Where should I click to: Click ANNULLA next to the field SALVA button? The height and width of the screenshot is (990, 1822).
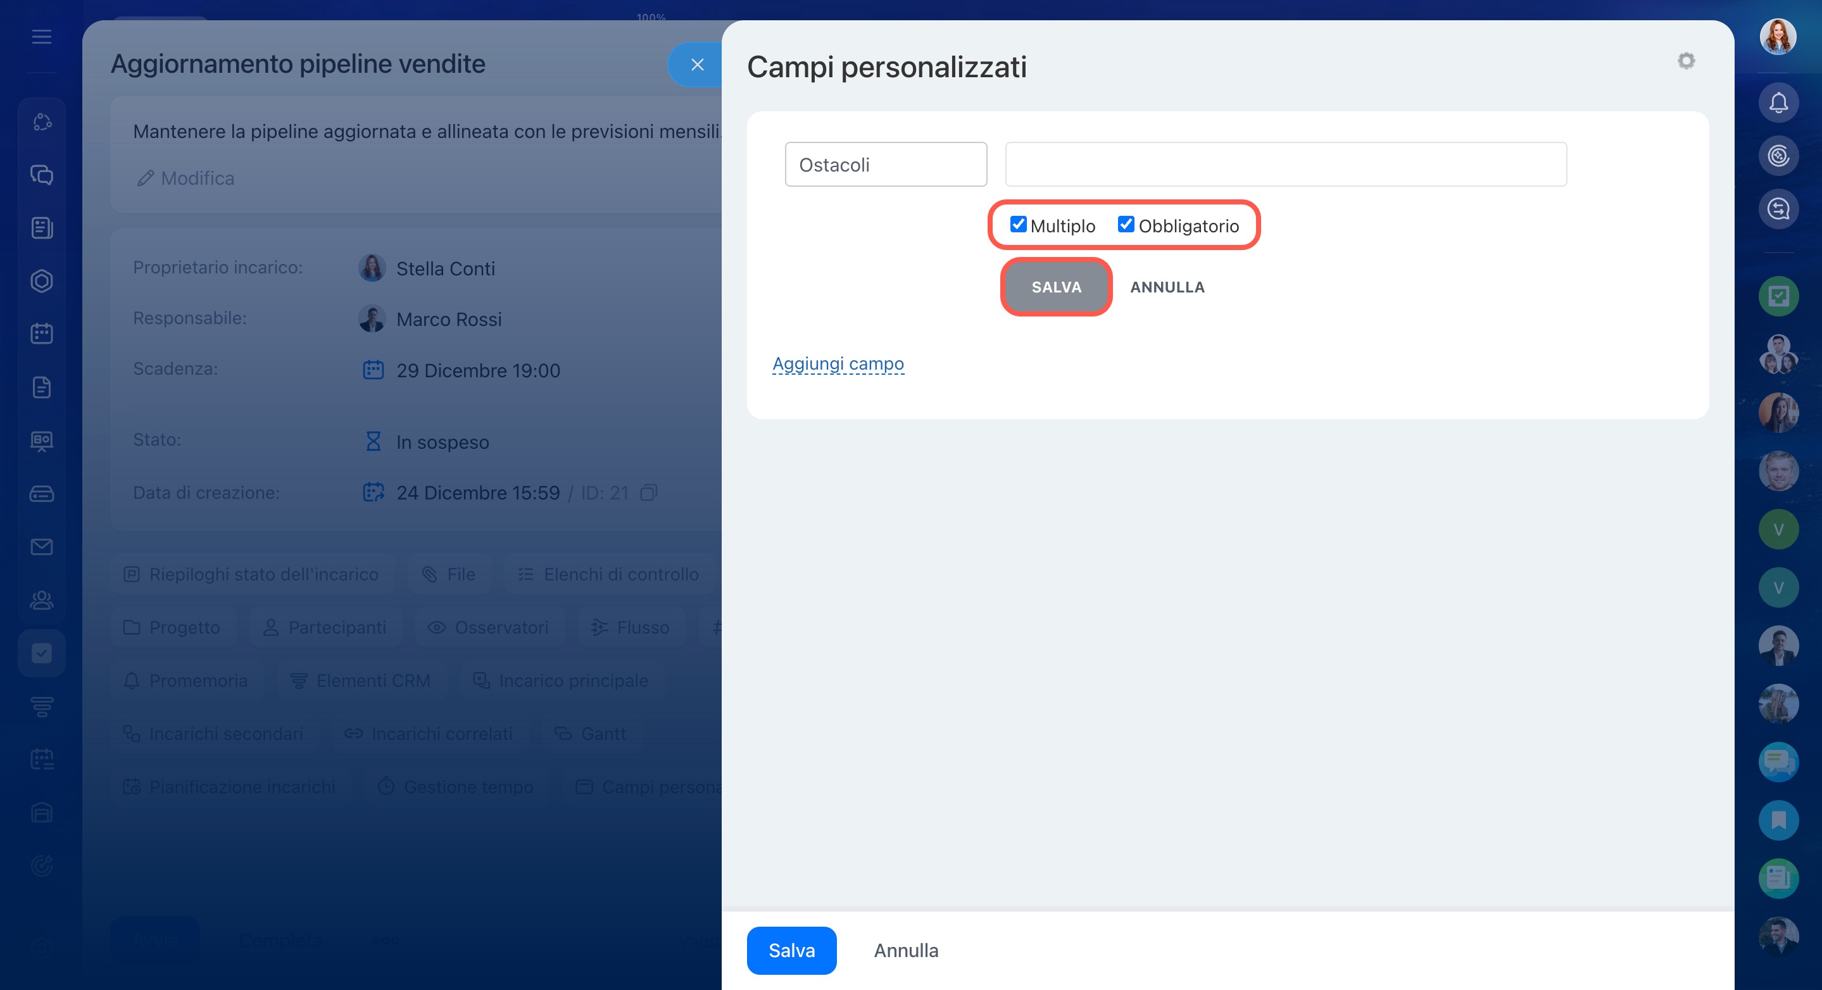(x=1167, y=287)
